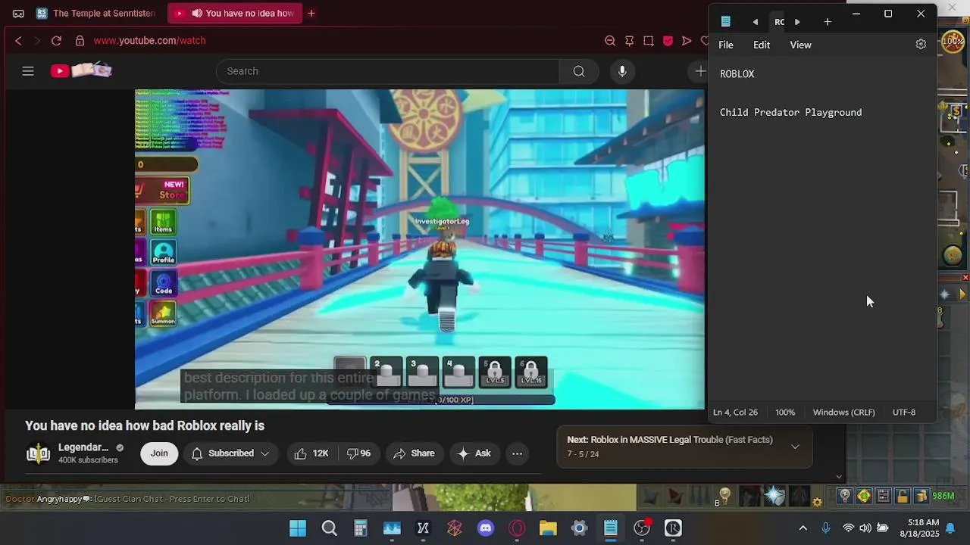The width and height of the screenshot is (970, 545).
Task: Click the YouTube search magnifier button
Action: [579, 71]
